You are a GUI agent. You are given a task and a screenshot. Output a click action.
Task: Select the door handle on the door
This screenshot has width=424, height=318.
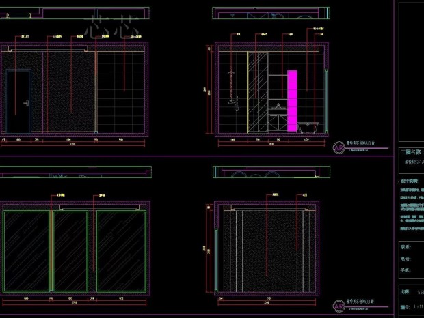[x=25, y=102]
